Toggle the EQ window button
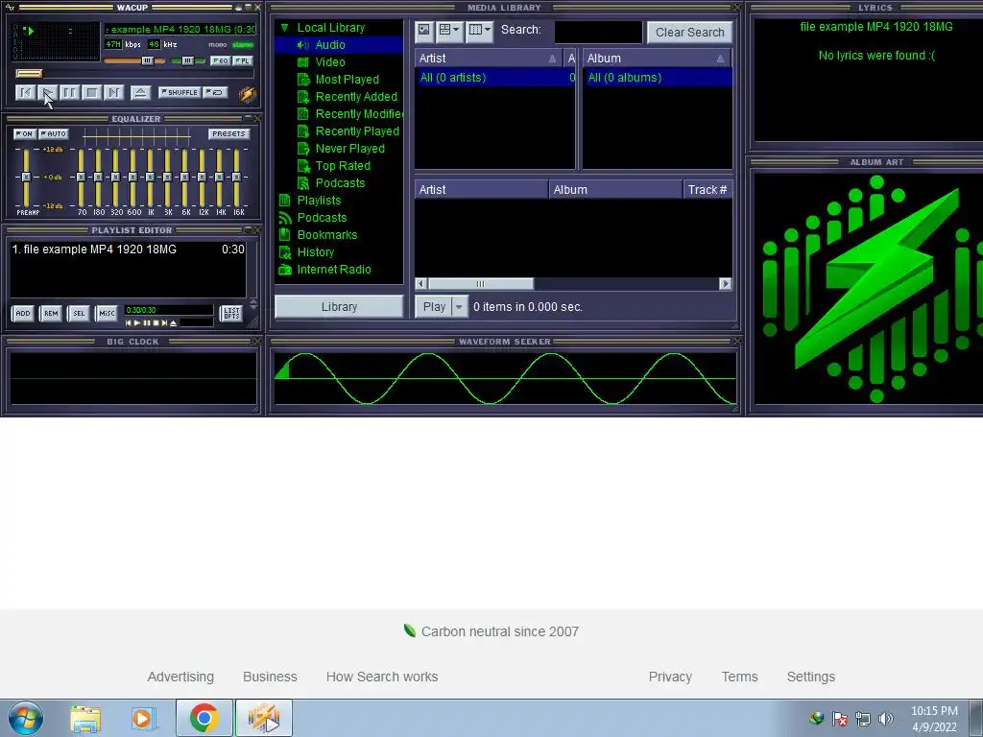The image size is (983, 737). tap(220, 60)
